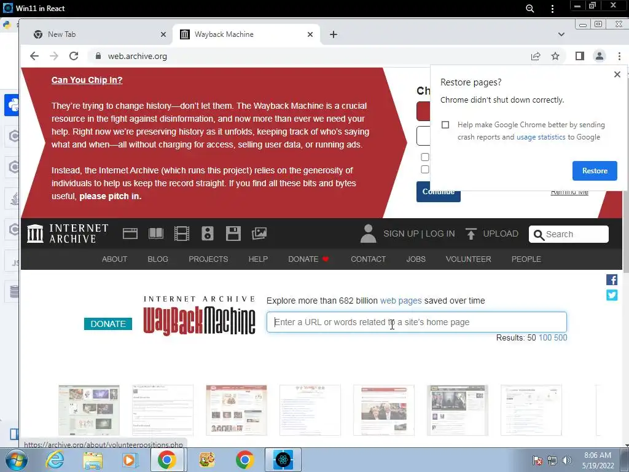Open the HELP menu item
Image resolution: width=629 pixels, height=472 pixels.
[258, 259]
